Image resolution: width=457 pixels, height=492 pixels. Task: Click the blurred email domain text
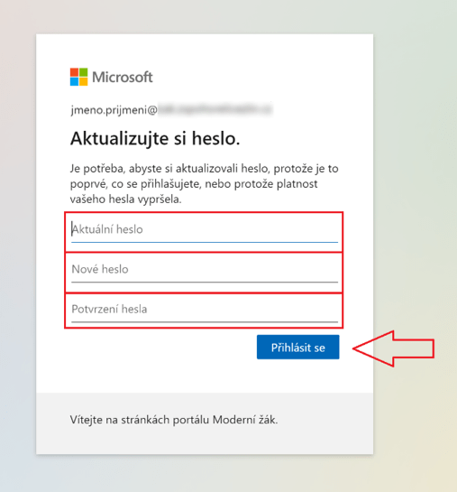pyautogui.click(x=215, y=109)
